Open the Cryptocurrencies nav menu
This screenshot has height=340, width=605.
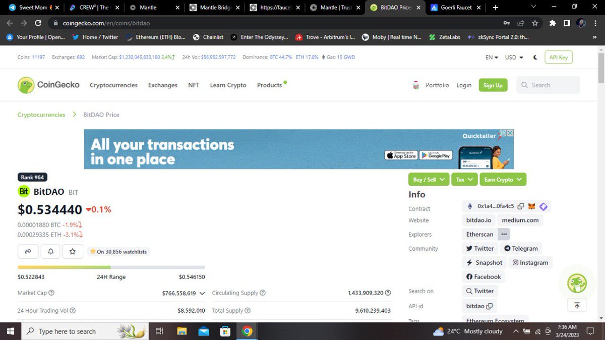113,85
